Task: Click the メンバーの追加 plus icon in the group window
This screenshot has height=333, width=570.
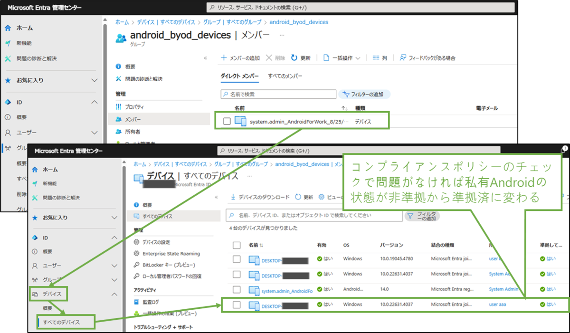Action: click(224, 58)
